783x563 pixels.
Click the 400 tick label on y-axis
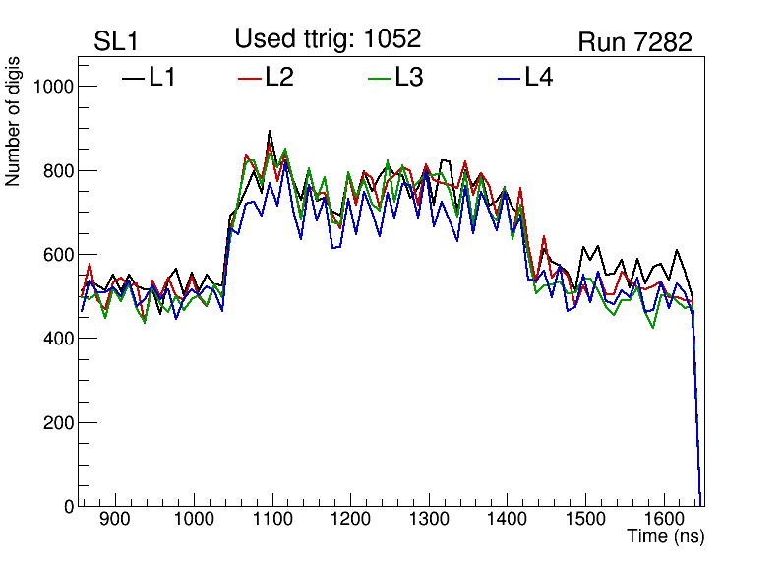point(57,339)
